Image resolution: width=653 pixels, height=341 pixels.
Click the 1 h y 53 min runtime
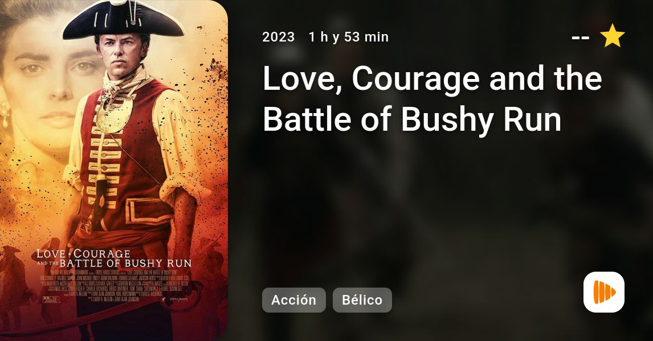coord(349,37)
